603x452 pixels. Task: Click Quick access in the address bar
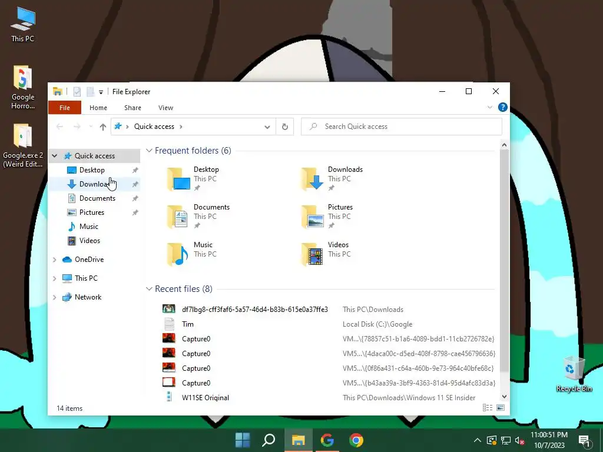pyautogui.click(x=154, y=127)
